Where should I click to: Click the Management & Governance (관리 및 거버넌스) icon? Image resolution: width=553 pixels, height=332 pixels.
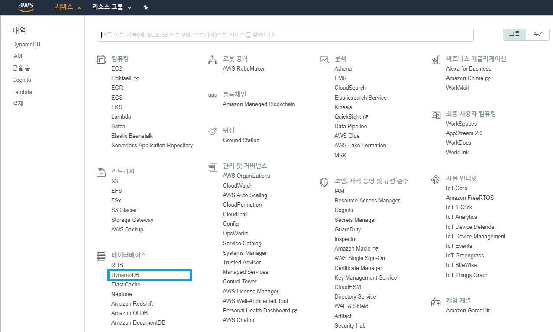(x=212, y=167)
